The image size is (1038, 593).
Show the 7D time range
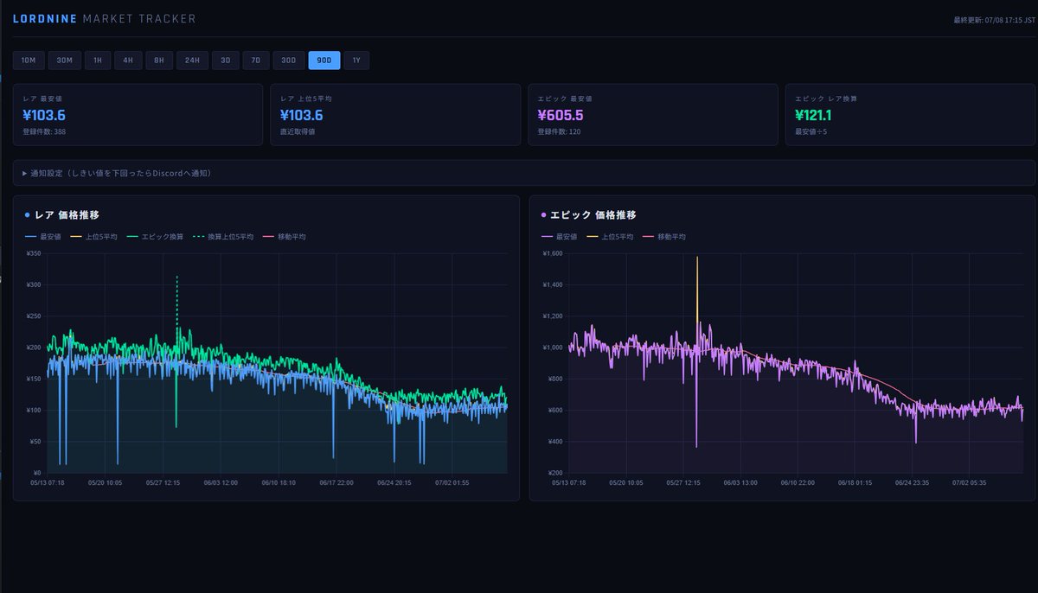tap(255, 61)
